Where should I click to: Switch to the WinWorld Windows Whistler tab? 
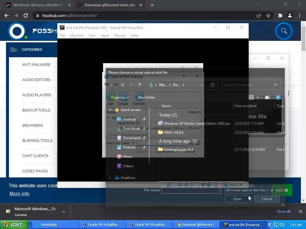39,5
